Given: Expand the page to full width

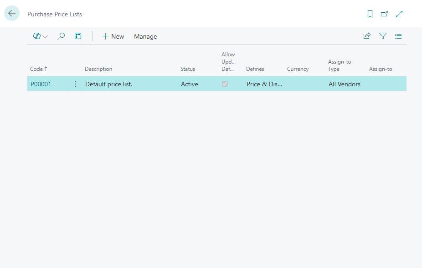Looking at the screenshot, I should coord(399,14).
